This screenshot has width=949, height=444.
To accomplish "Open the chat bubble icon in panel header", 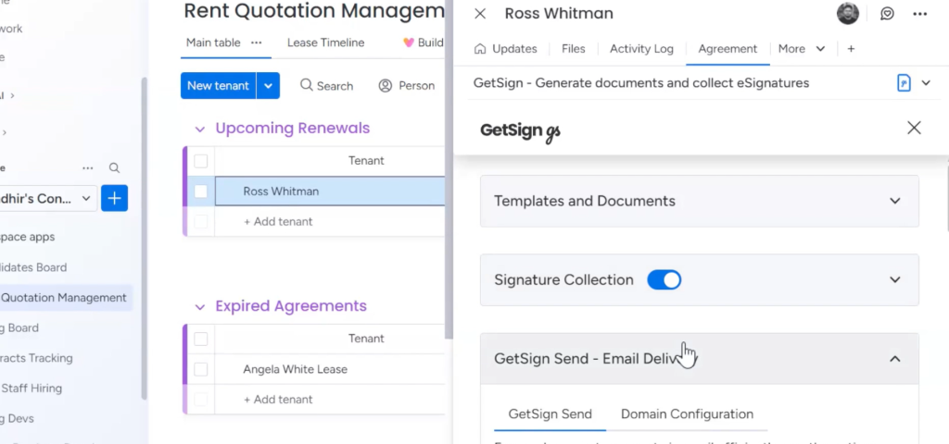I will [887, 13].
